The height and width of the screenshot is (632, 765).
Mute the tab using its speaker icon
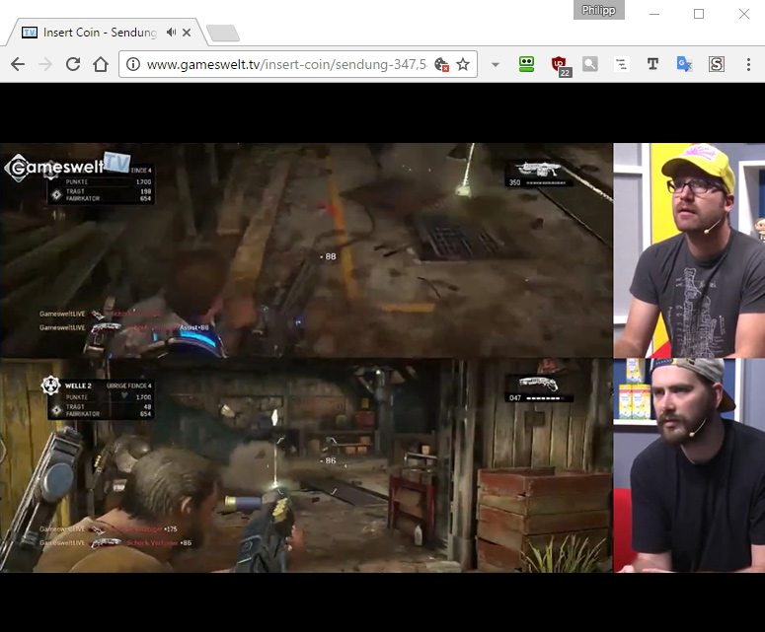tap(171, 33)
